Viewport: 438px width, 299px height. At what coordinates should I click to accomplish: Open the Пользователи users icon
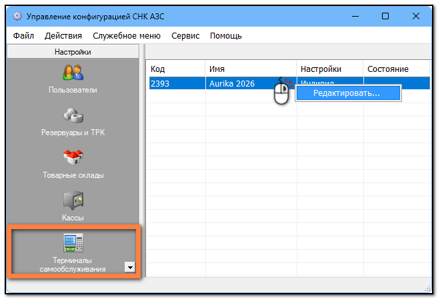[73, 72]
